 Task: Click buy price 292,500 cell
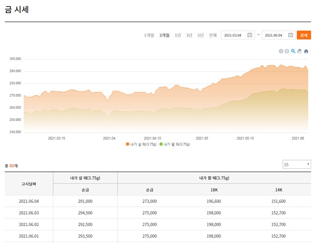[85, 224]
